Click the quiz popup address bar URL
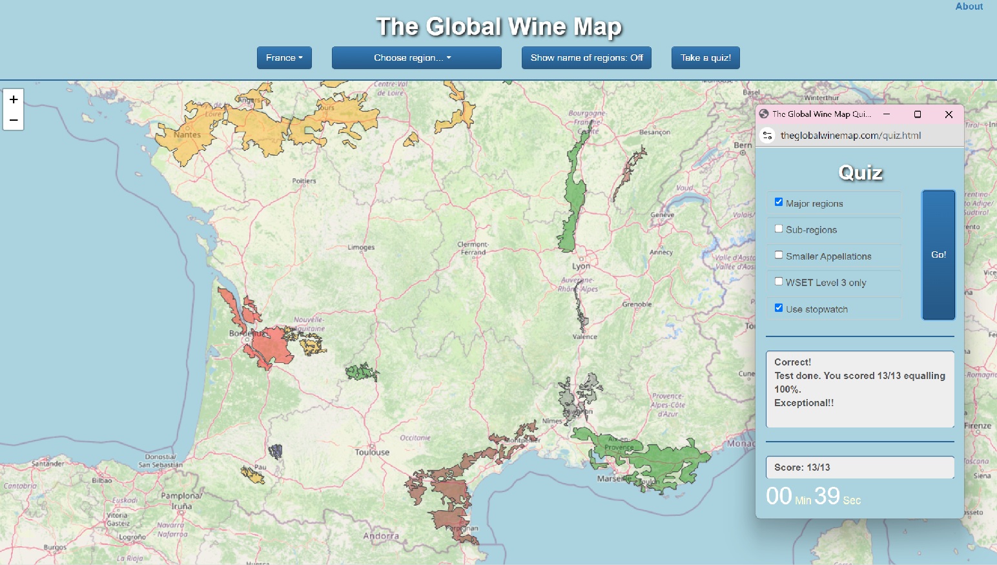Screen dimensions: 997x565 (x=850, y=136)
